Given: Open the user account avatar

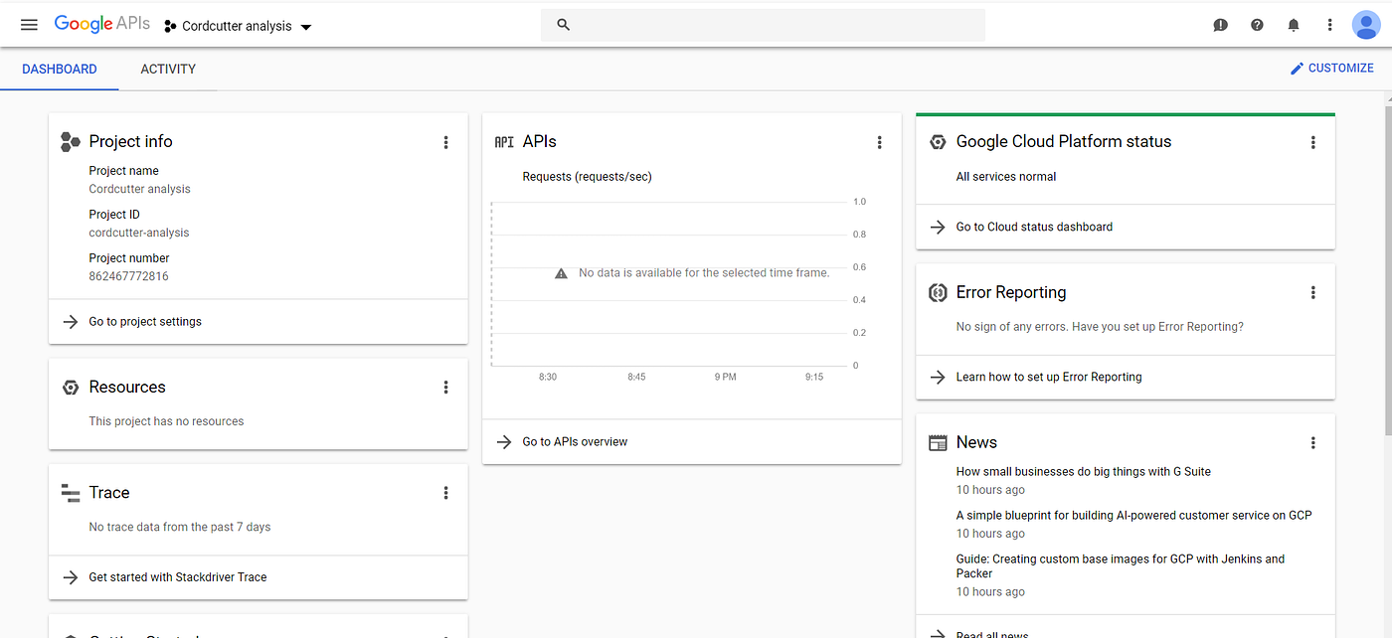Looking at the screenshot, I should pos(1366,25).
